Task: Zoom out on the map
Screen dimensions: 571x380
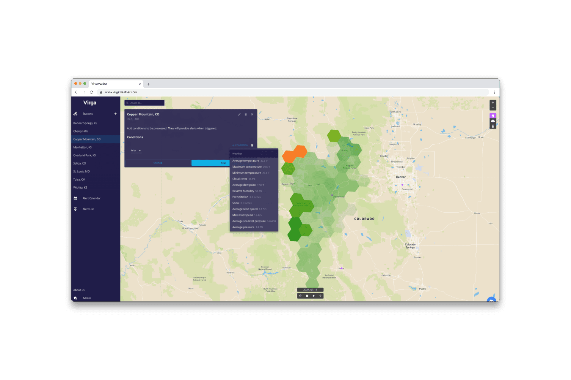Action: pos(493,108)
